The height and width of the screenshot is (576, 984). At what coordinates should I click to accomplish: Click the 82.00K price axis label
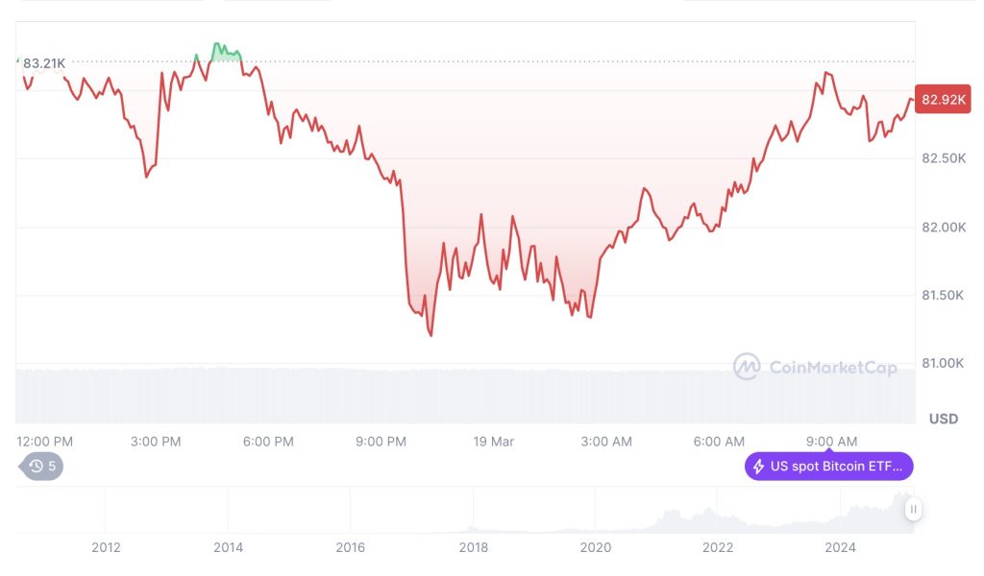coord(944,228)
